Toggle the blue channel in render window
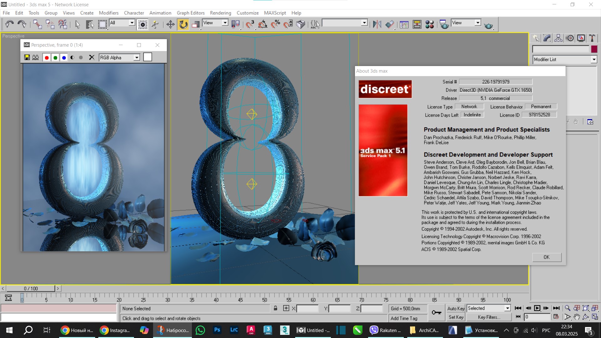 tap(64, 58)
